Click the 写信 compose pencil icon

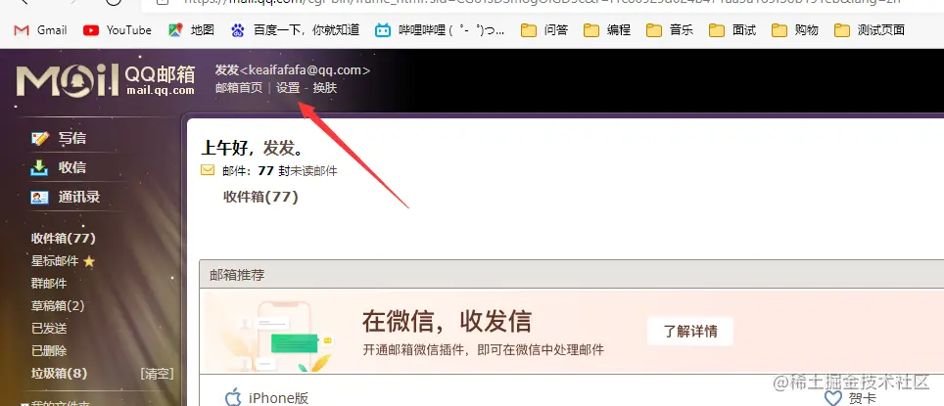click(x=40, y=138)
